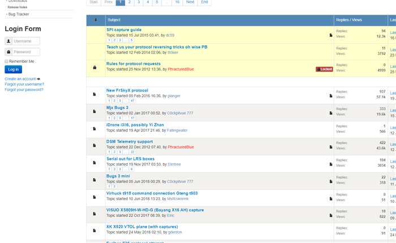This screenshot has height=243, width=396.
Task: Open page 2 of Bugs 3 mini topic
Action: tap(114, 186)
